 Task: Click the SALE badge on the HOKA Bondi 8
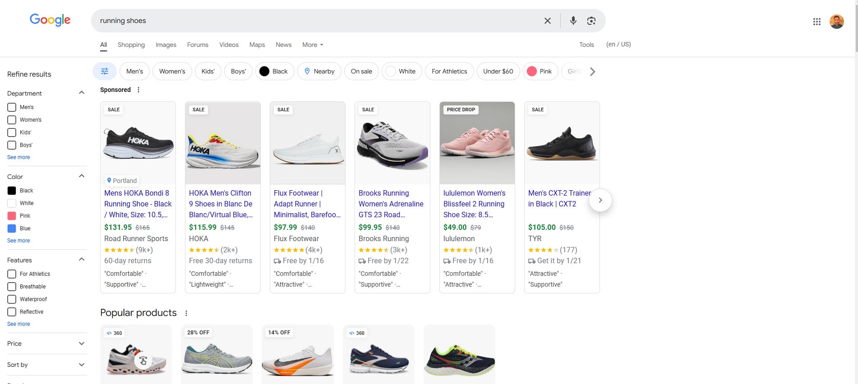click(114, 110)
